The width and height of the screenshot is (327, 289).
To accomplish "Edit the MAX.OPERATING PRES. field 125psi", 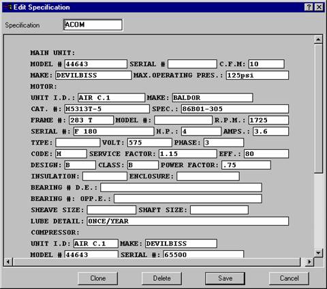I will [258, 75].
